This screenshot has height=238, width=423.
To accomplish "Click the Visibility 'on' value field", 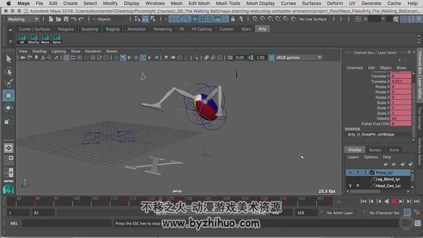I will [400, 119].
